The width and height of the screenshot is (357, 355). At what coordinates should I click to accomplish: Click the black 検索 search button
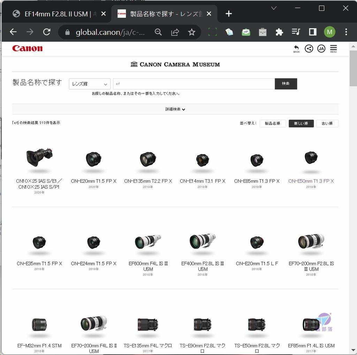coord(286,84)
